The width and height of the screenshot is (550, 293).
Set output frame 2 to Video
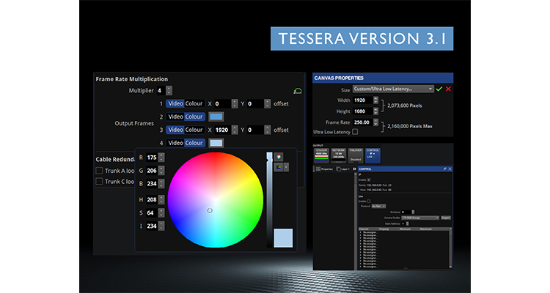click(x=175, y=116)
